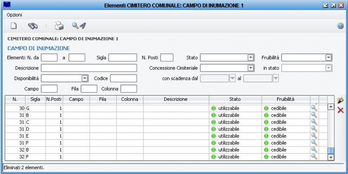The image size is (348, 174).
Task: Expand the Fruibilità dropdown
Action: pos(328,58)
